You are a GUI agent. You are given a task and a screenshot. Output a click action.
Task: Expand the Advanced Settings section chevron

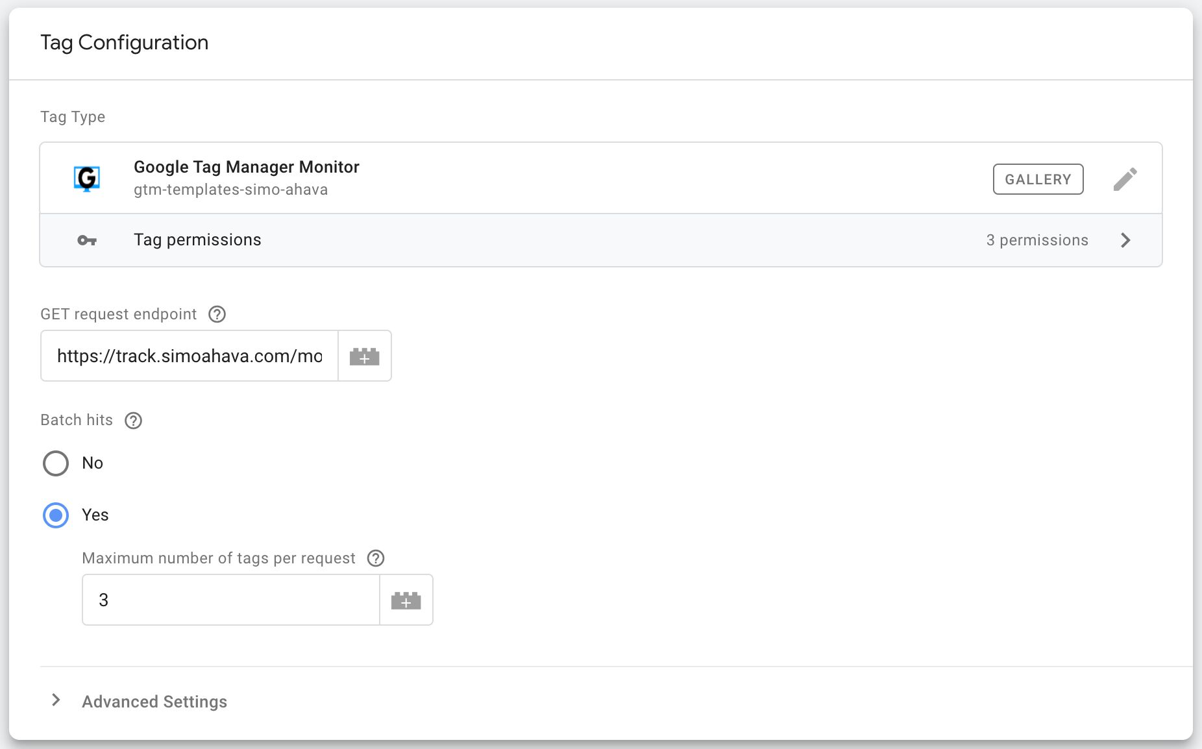pos(56,700)
